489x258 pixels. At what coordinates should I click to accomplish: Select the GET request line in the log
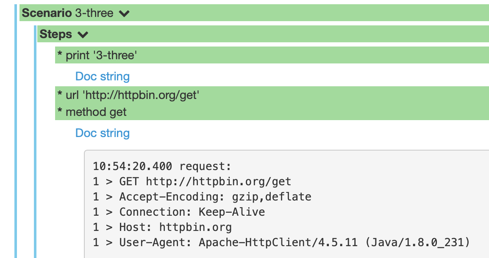tap(191, 181)
